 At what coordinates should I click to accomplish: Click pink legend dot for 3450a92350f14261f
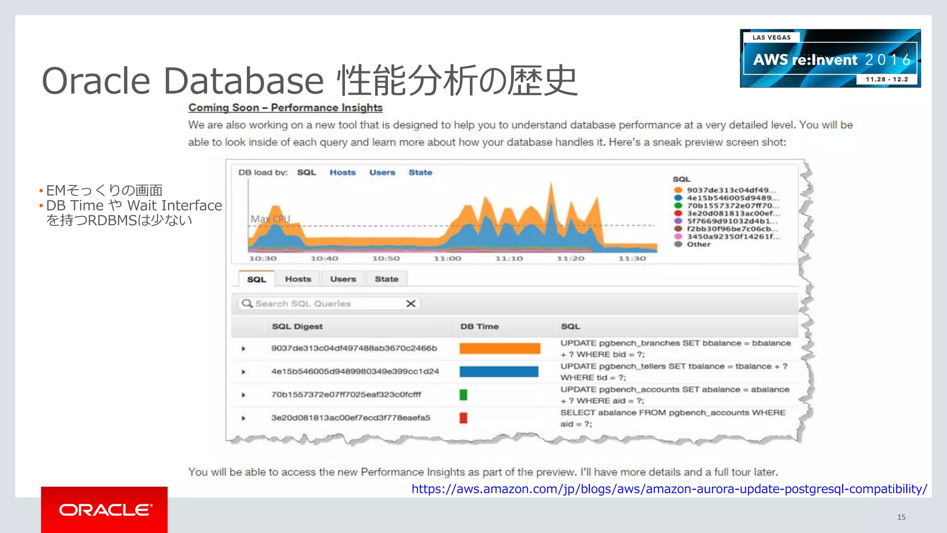click(x=678, y=236)
